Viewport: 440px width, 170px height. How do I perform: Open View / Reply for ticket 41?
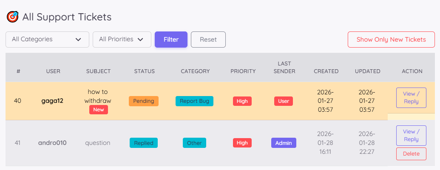411,136
